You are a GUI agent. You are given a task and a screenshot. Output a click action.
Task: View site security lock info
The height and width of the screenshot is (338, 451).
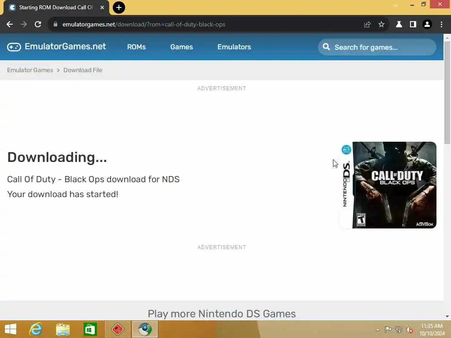[x=55, y=25]
